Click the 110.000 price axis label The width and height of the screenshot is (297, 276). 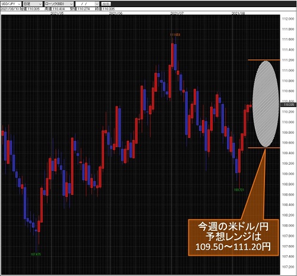288,122
